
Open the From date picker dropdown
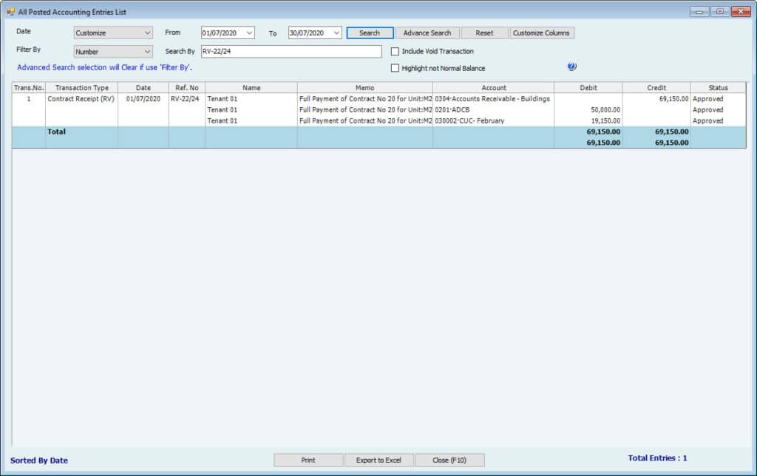(x=249, y=33)
